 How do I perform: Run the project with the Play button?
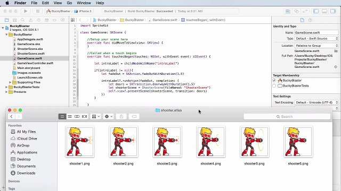pos(26,11)
